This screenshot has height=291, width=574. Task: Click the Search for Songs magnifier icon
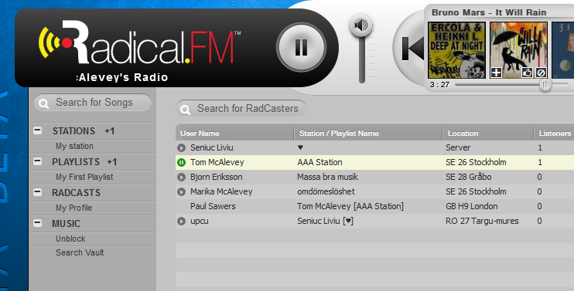(43, 103)
